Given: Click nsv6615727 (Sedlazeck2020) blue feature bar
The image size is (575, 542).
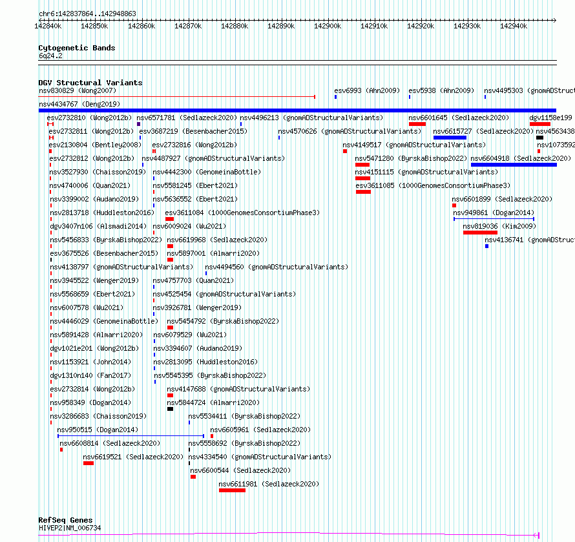Looking at the screenshot, I should click(450, 138).
